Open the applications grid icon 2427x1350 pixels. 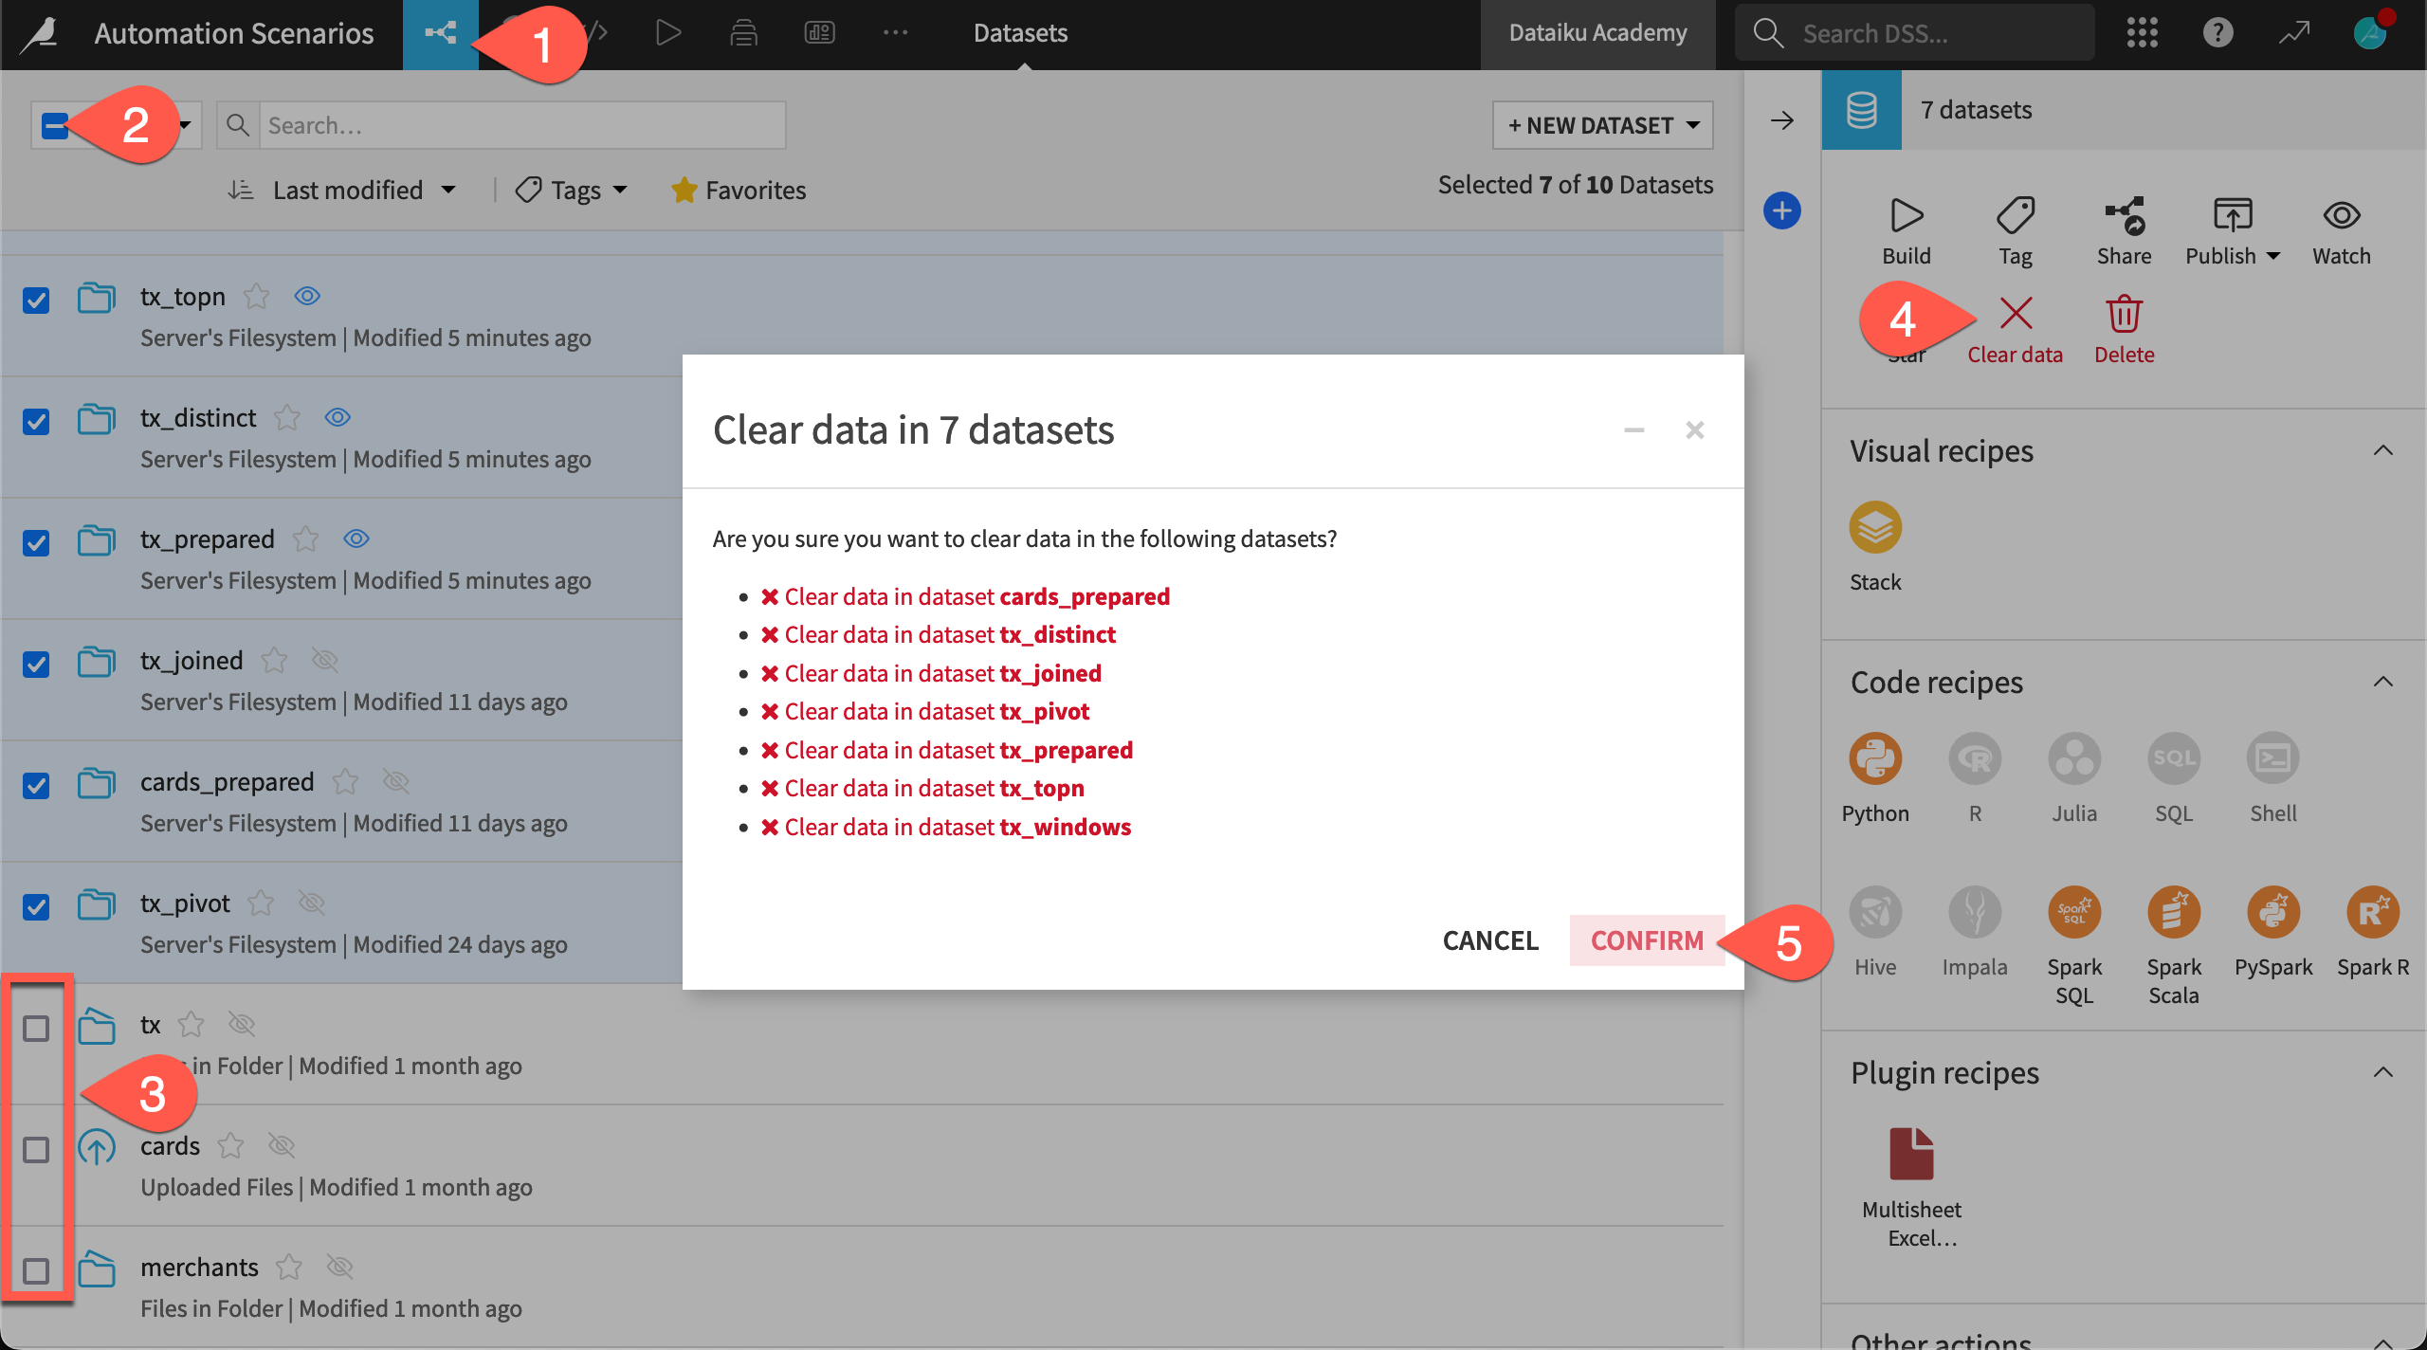click(2142, 33)
